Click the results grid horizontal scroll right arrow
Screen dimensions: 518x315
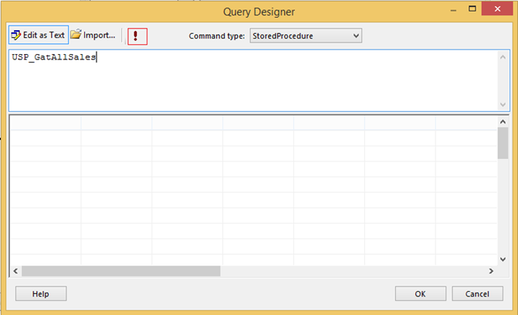point(491,271)
